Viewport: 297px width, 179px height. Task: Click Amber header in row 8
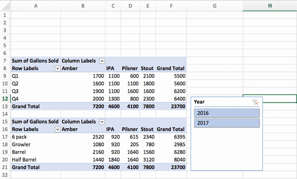(x=70, y=68)
